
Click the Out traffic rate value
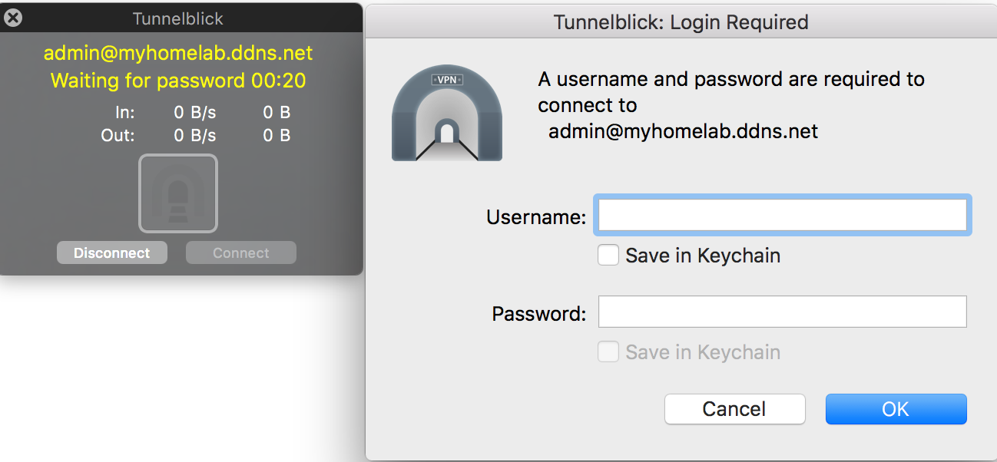[195, 136]
